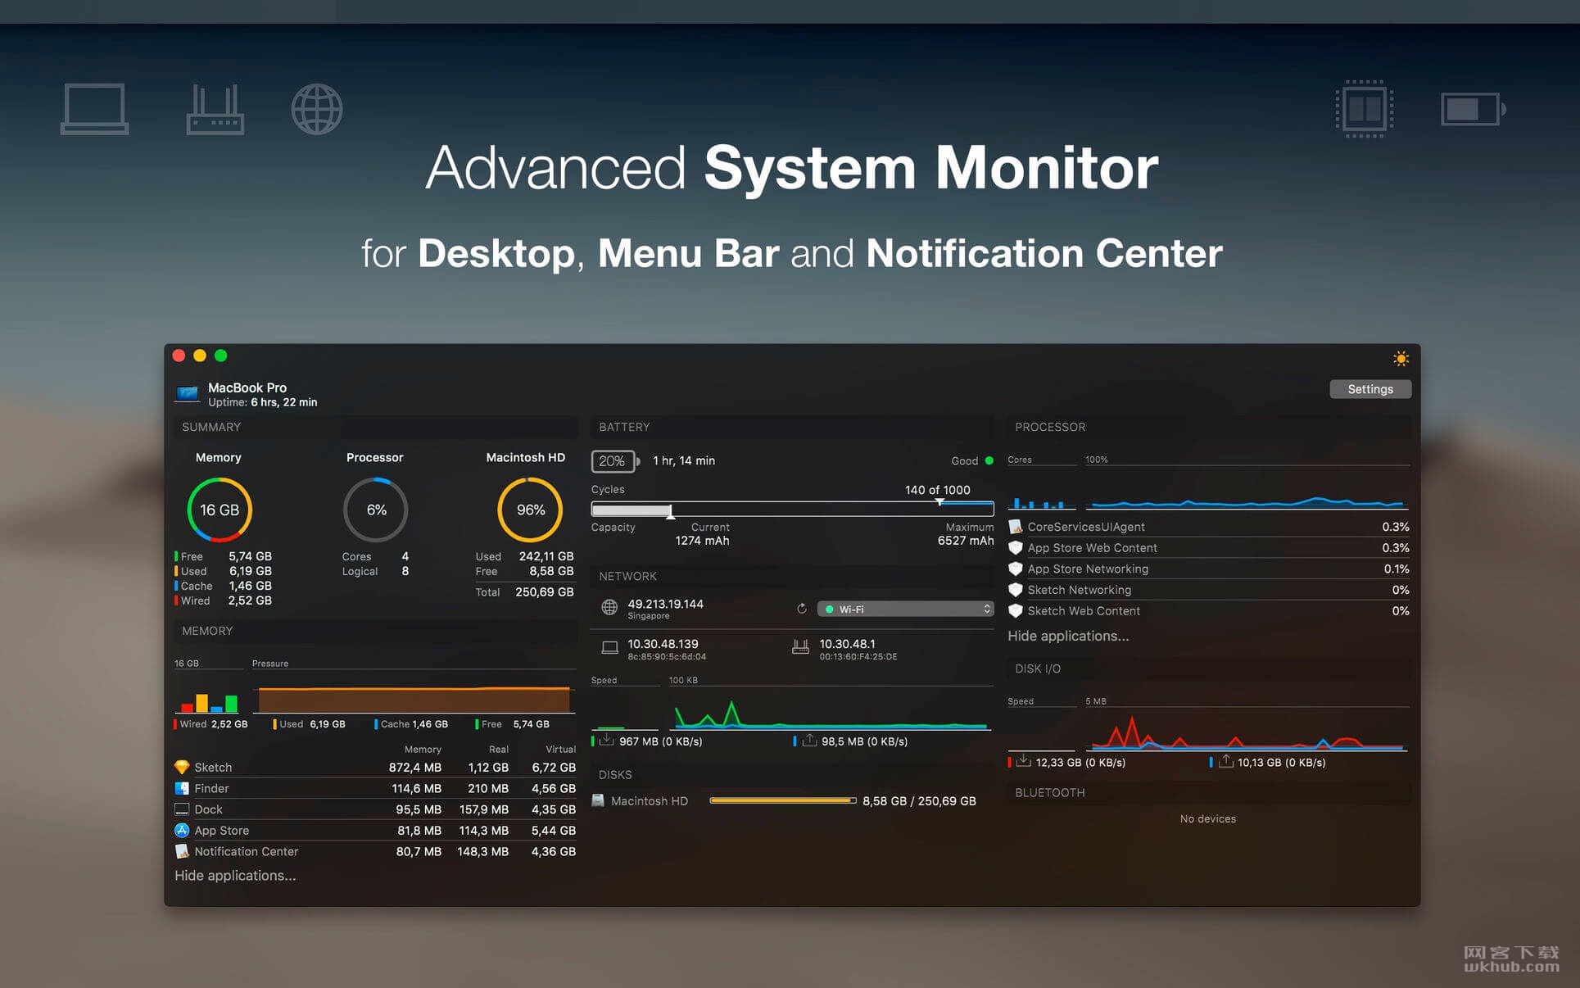Click the memory usage colored bar chart
The height and width of the screenshot is (988, 1580).
pyautogui.click(x=207, y=702)
